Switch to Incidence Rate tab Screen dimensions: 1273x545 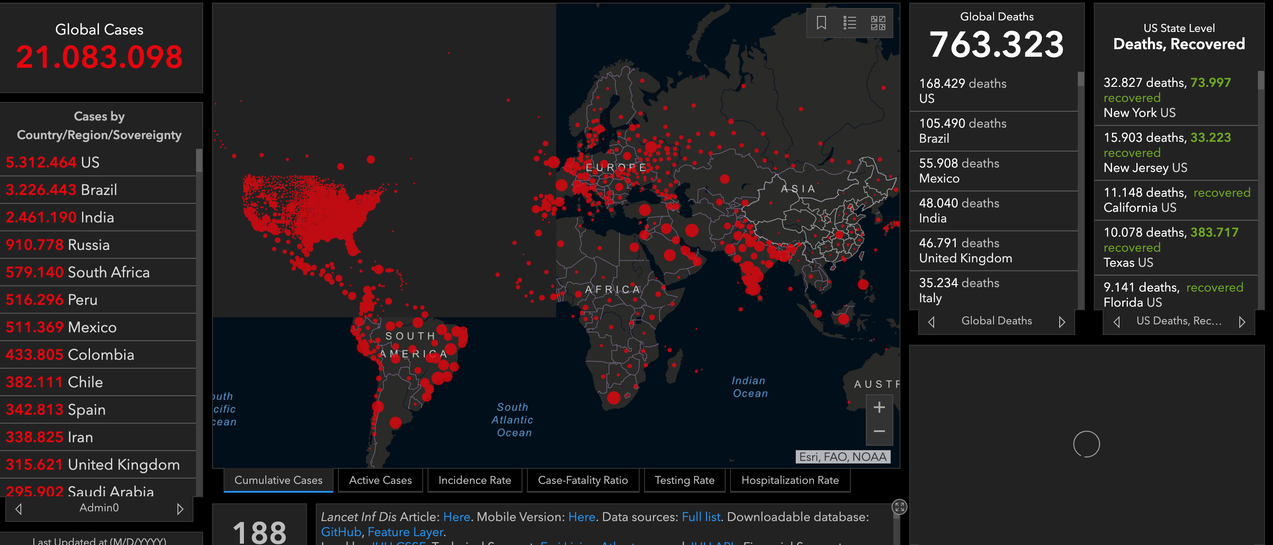[475, 480]
